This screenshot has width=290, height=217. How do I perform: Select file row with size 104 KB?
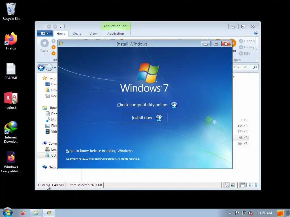pos(242,144)
